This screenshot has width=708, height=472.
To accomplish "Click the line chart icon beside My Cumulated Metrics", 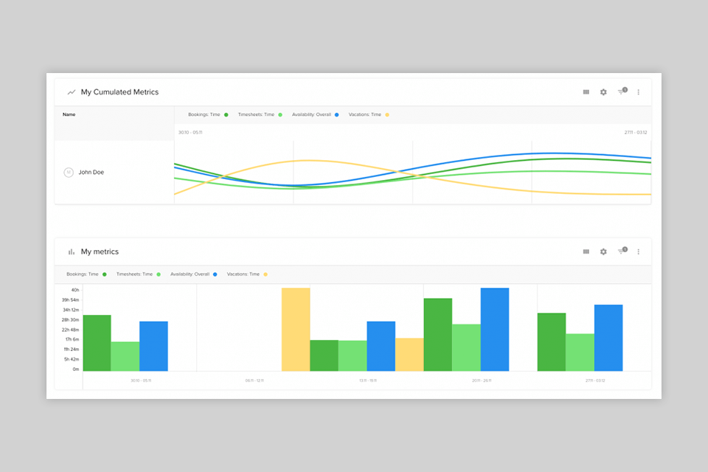I will point(72,92).
